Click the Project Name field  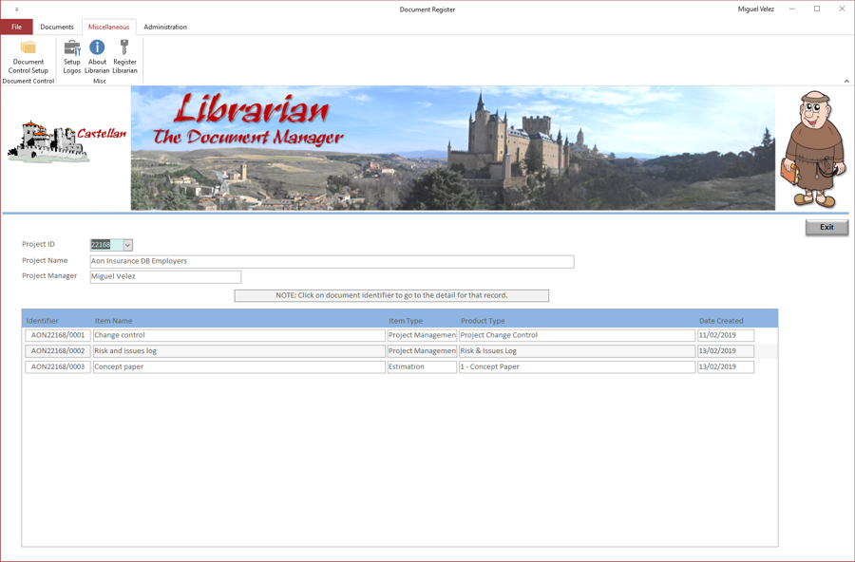332,261
